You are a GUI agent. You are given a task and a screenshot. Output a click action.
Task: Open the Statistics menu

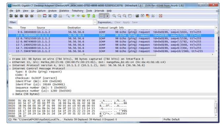pos(64,11)
